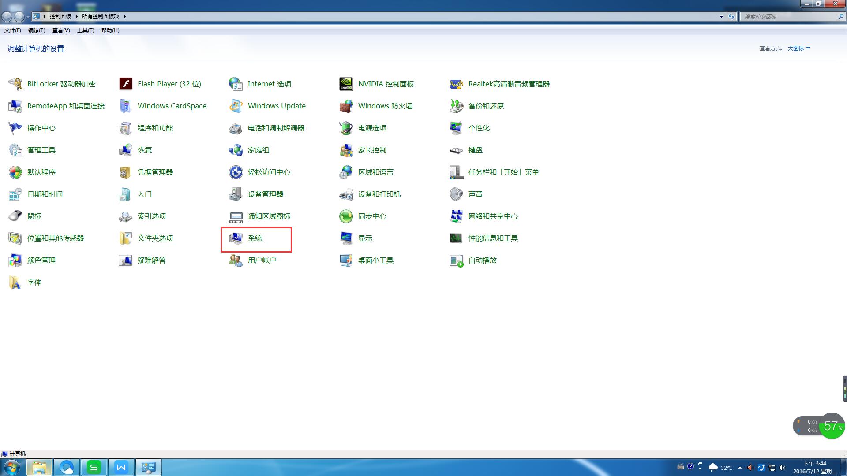847x476 pixels.
Task: Open the blue W taskbar application
Action: tap(121, 467)
